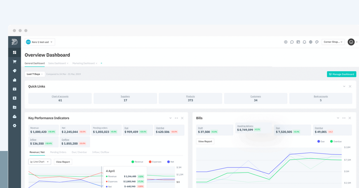The height and width of the screenshot is (188, 359).
Task: Open the Corner Shop dropdown
Action: pos(333,42)
